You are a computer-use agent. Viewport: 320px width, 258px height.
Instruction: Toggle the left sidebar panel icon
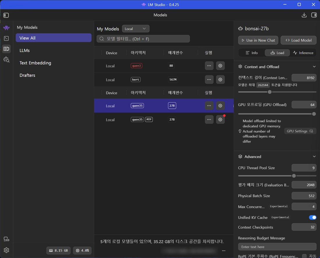[6, 15]
